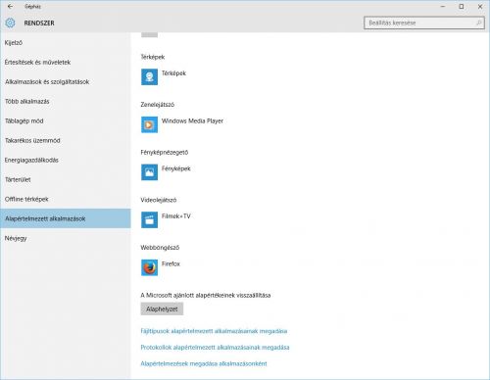
Task: Click the Webböngésző heading
Action: coord(160,248)
